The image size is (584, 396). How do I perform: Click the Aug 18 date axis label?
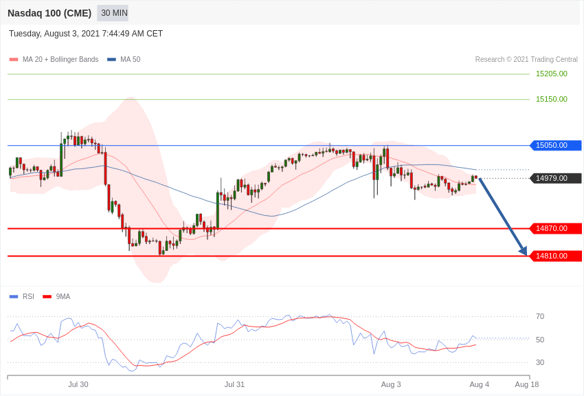click(527, 384)
